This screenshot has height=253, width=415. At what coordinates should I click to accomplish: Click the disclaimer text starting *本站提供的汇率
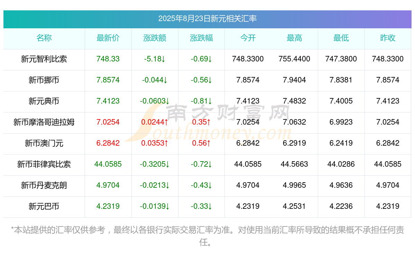point(207,236)
